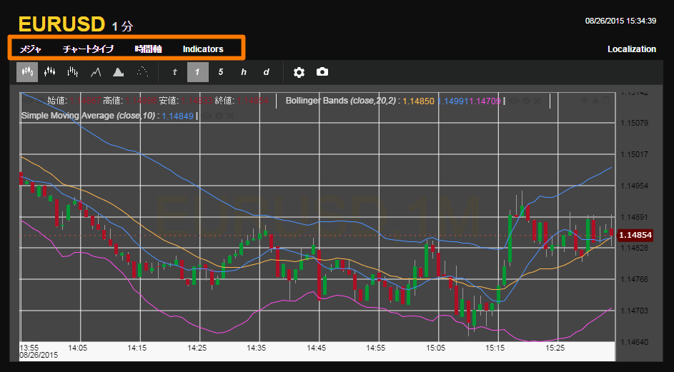The height and width of the screenshot is (372, 674).
Task: Click the Bollinger value 1.14850
Action: point(418,101)
